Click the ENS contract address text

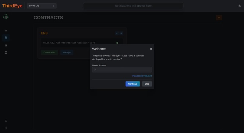click(69, 43)
